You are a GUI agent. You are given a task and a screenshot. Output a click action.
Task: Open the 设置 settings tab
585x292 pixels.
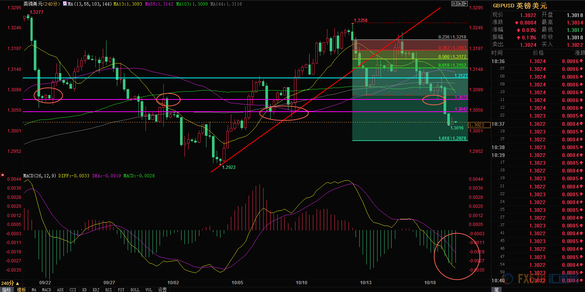coord(162,290)
